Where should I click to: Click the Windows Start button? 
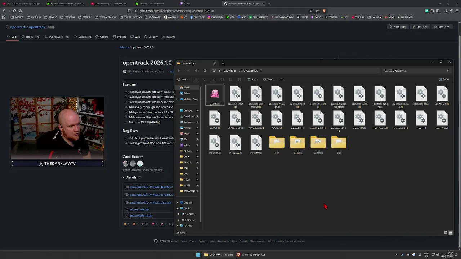coord(198,255)
